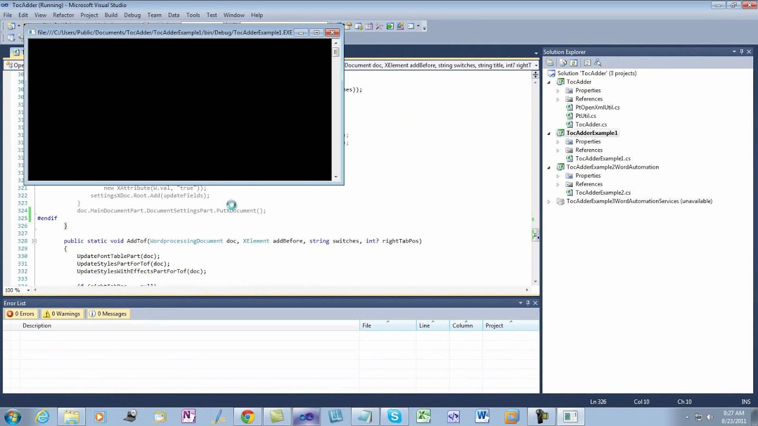Click the TocAdderExample1 project icon
The width and height of the screenshot is (758, 426).
tap(560, 133)
